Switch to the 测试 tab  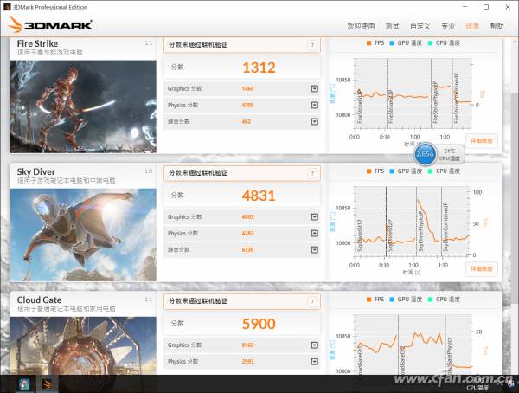tap(392, 26)
